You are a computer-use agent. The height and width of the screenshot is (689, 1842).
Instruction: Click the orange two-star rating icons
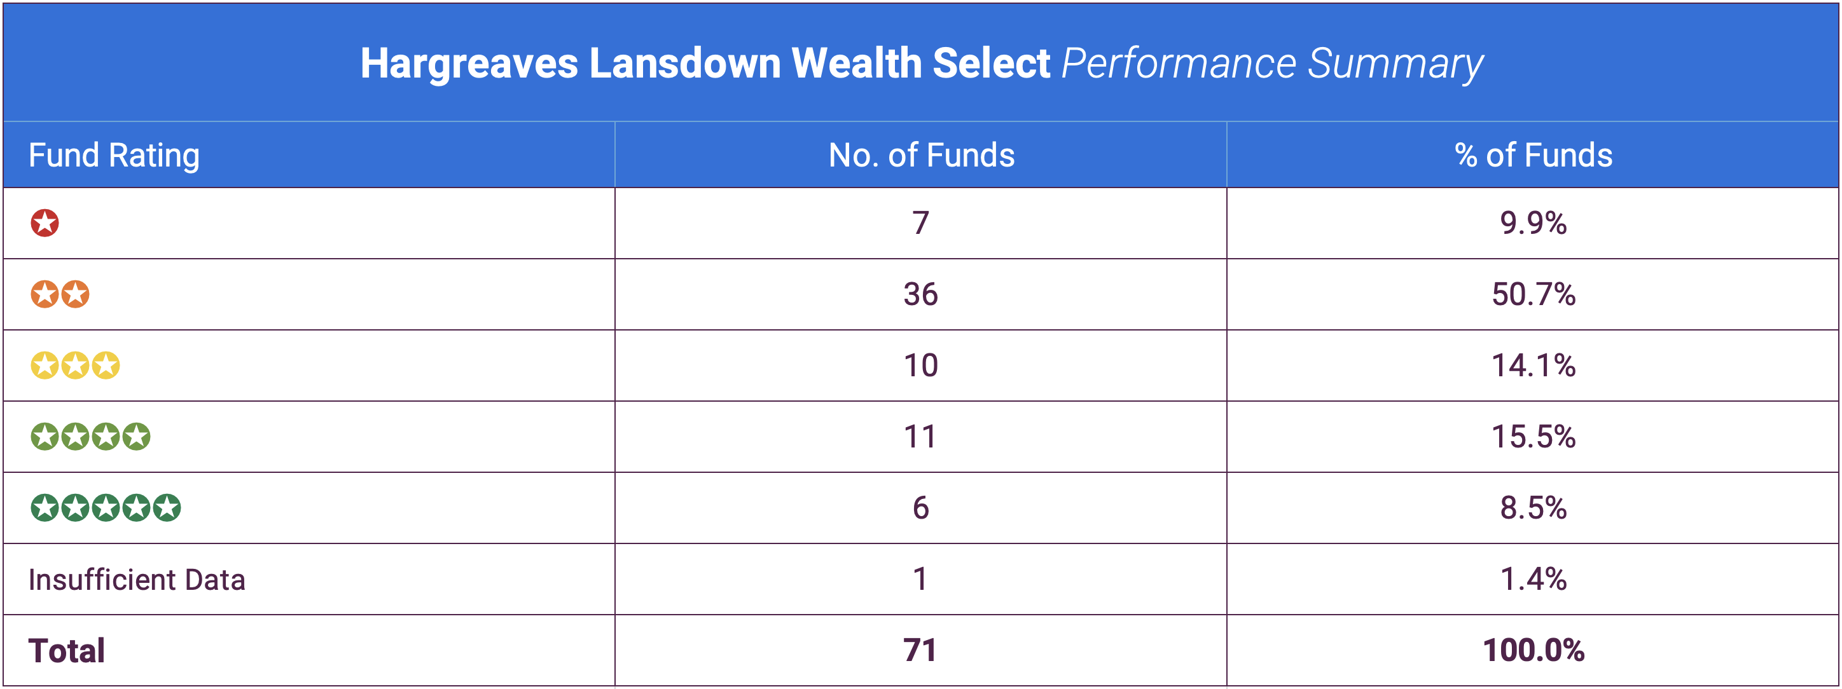coord(60,294)
